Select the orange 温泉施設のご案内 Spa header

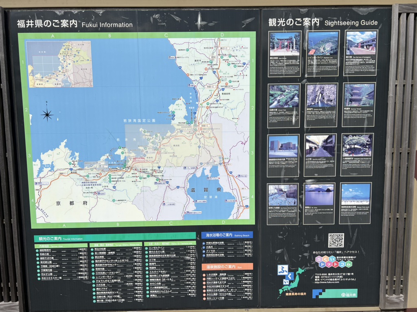tap(227, 266)
